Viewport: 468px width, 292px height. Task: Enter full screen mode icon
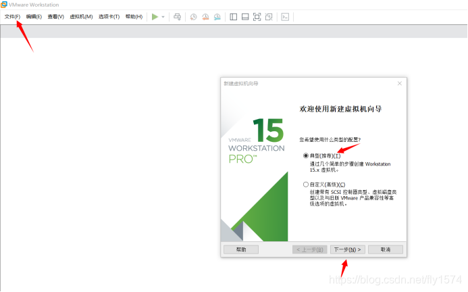[x=257, y=17]
